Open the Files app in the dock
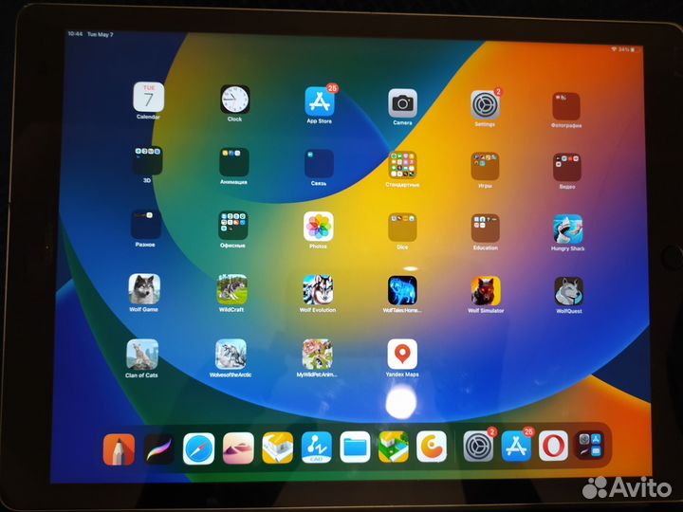This screenshot has height=512, width=683. tap(355, 448)
